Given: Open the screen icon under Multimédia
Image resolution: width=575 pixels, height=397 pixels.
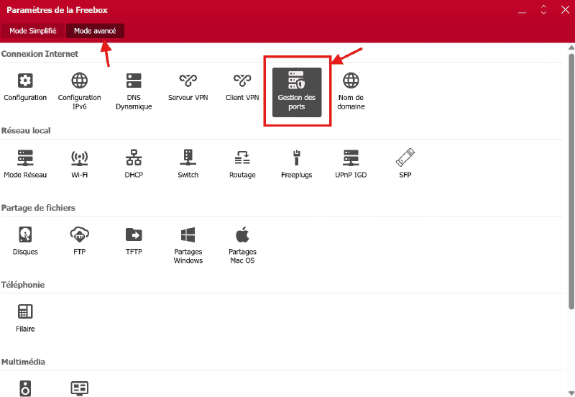Looking at the screenshot, I should (x=80, y=388).
